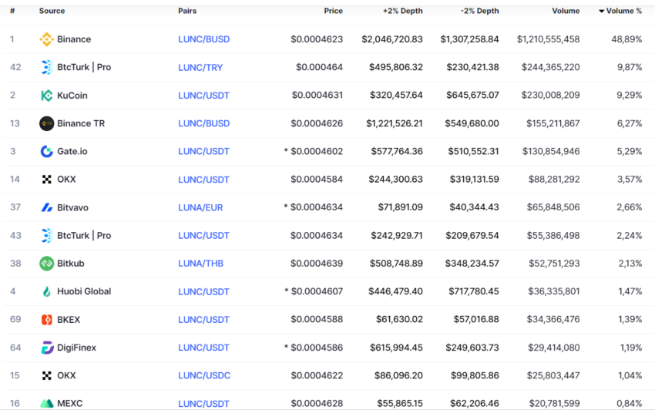Open the LUNA/EUR pair link
655x410 pixels.
(x=200, y=207)
